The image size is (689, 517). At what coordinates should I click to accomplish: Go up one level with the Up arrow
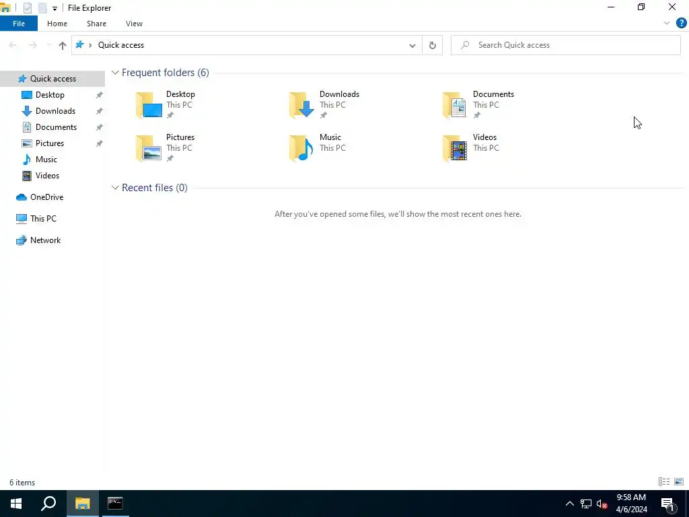tap(63, 45)
